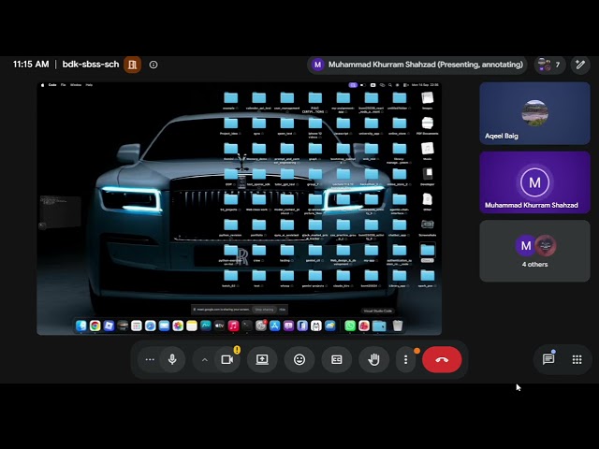This screenshot has height=449, width=599.
Task: Open Spotlight search in shared menu bar
Action: coord(389,85)
